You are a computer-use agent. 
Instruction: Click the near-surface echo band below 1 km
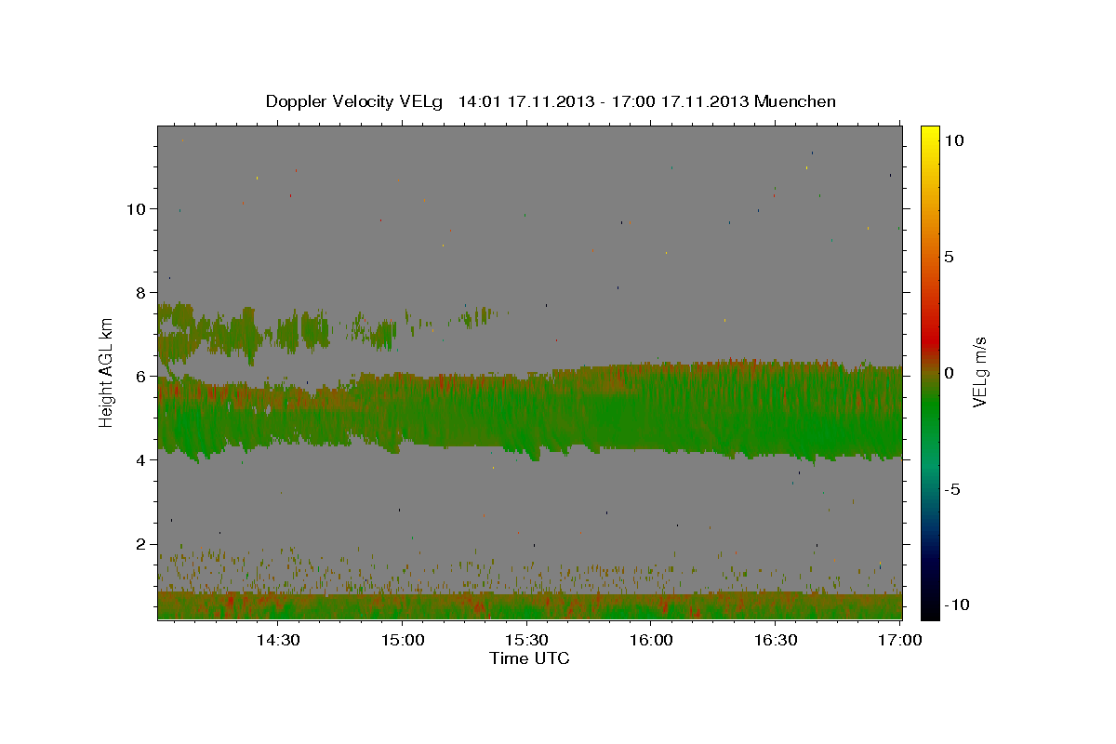click(x=530, y=605)
